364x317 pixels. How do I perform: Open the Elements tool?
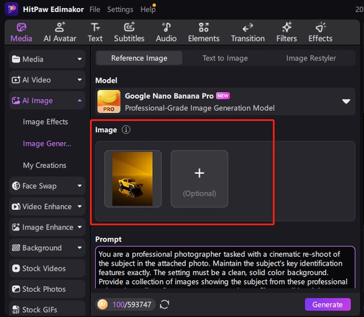204,33
